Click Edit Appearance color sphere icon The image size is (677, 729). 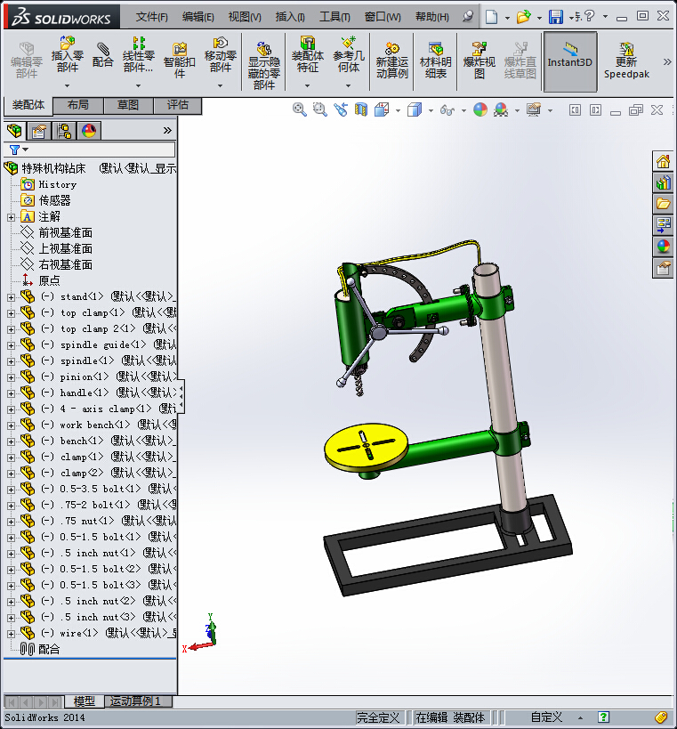[480, 109]
